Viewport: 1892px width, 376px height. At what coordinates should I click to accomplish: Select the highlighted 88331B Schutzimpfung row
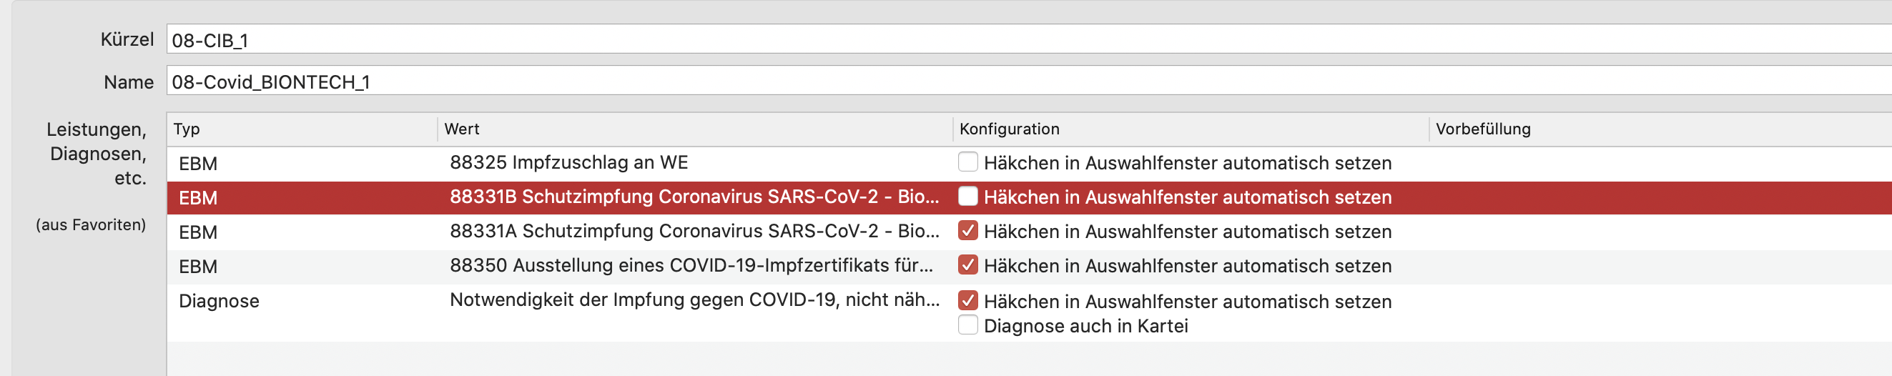coord(1029,197)
